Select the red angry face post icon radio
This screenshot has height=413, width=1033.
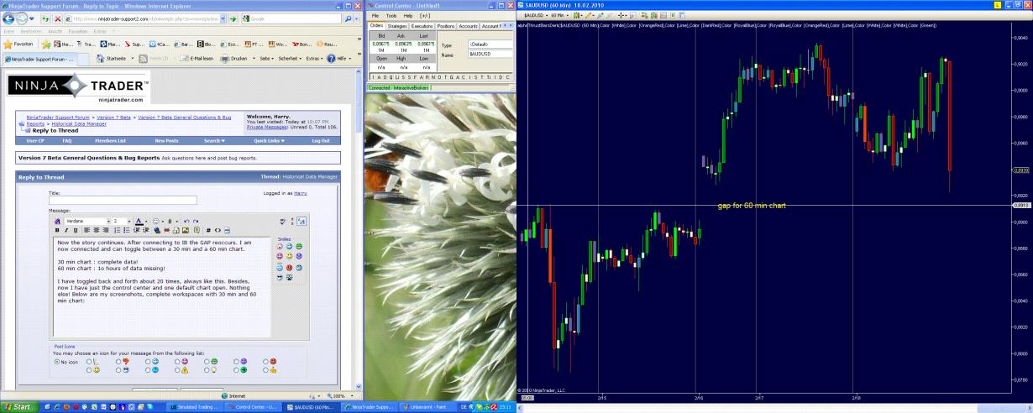(x=266, y=361)
